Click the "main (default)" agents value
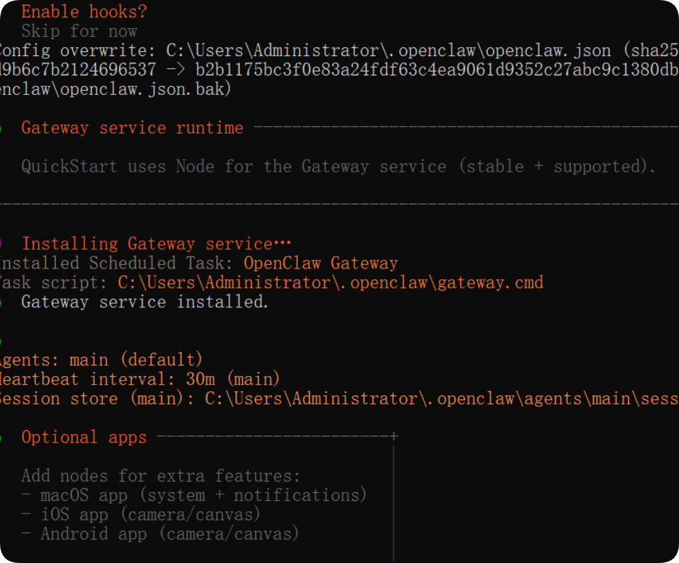 [x=136, y=360]
